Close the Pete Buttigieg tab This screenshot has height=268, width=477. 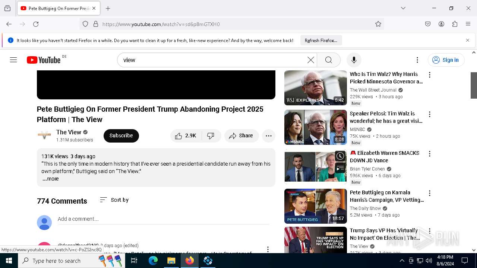coord(94,8)
